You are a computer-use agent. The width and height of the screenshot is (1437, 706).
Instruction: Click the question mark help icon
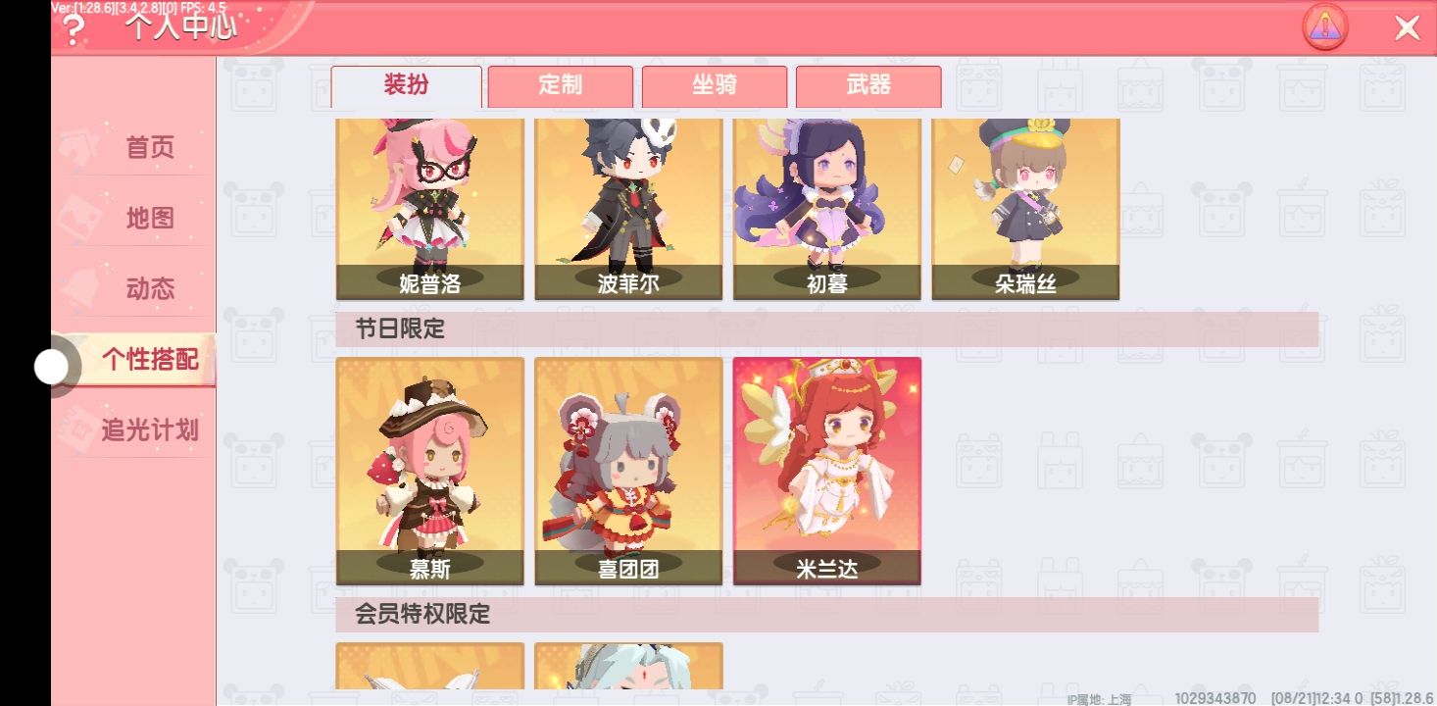pos(74,30)
